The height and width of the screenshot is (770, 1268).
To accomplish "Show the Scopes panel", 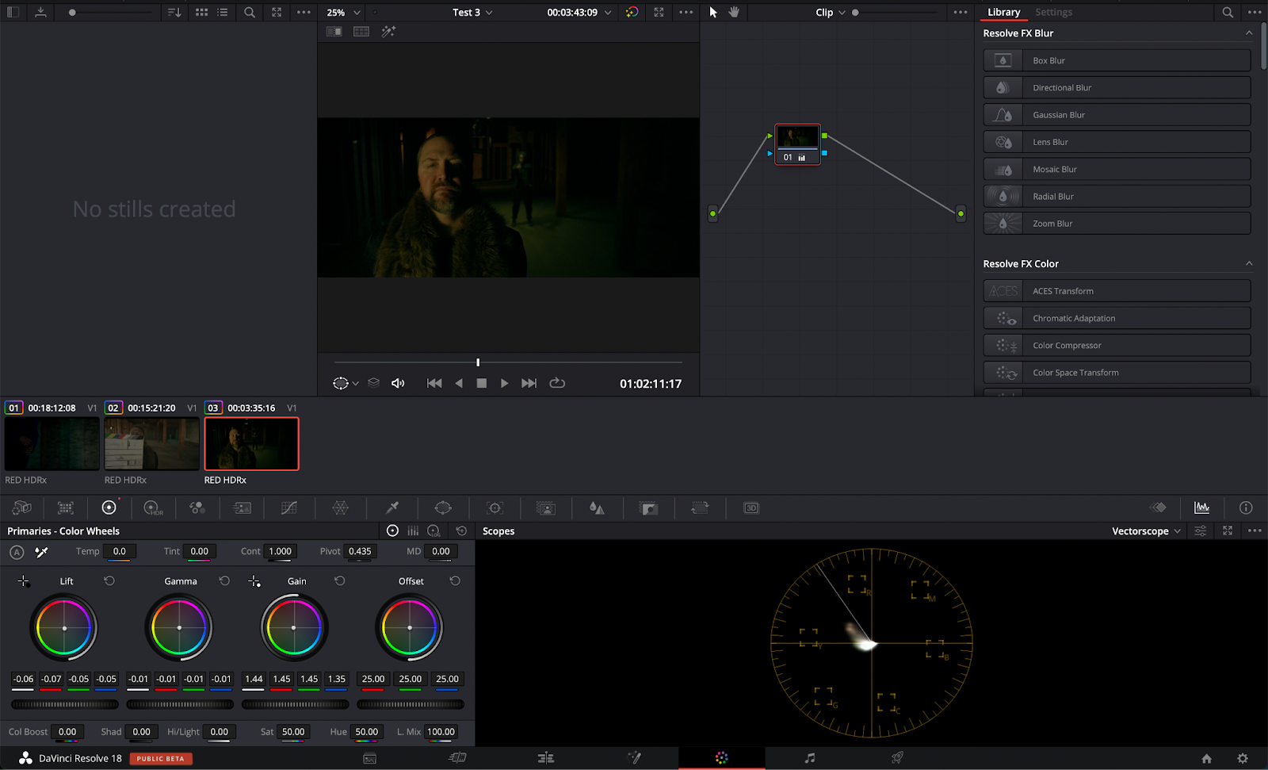I will click(1202, 508).
